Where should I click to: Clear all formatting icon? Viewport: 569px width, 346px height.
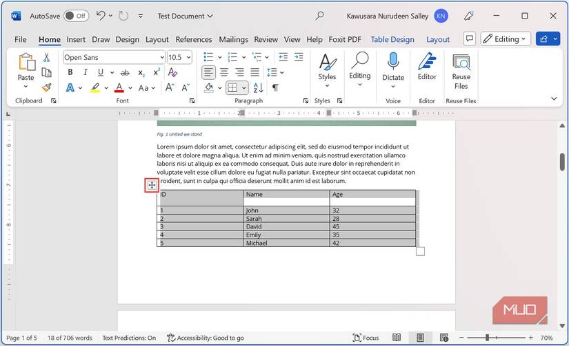pos(172,72)
